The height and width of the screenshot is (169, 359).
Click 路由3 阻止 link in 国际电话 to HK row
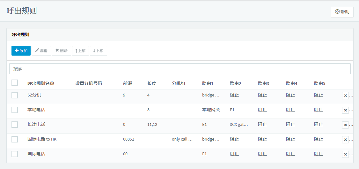262,139
